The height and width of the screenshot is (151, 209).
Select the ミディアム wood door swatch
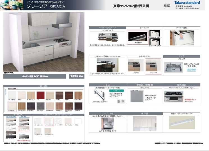[x=59, y=95]
